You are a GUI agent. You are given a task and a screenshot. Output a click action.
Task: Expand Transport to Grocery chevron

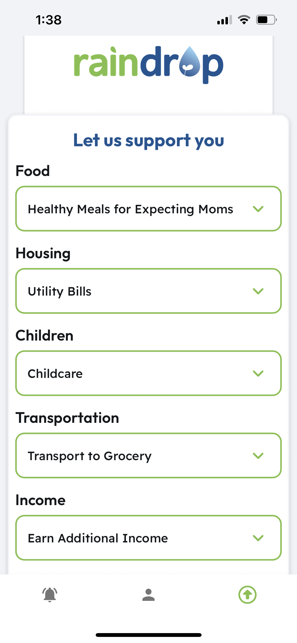(x=258, y=456)
